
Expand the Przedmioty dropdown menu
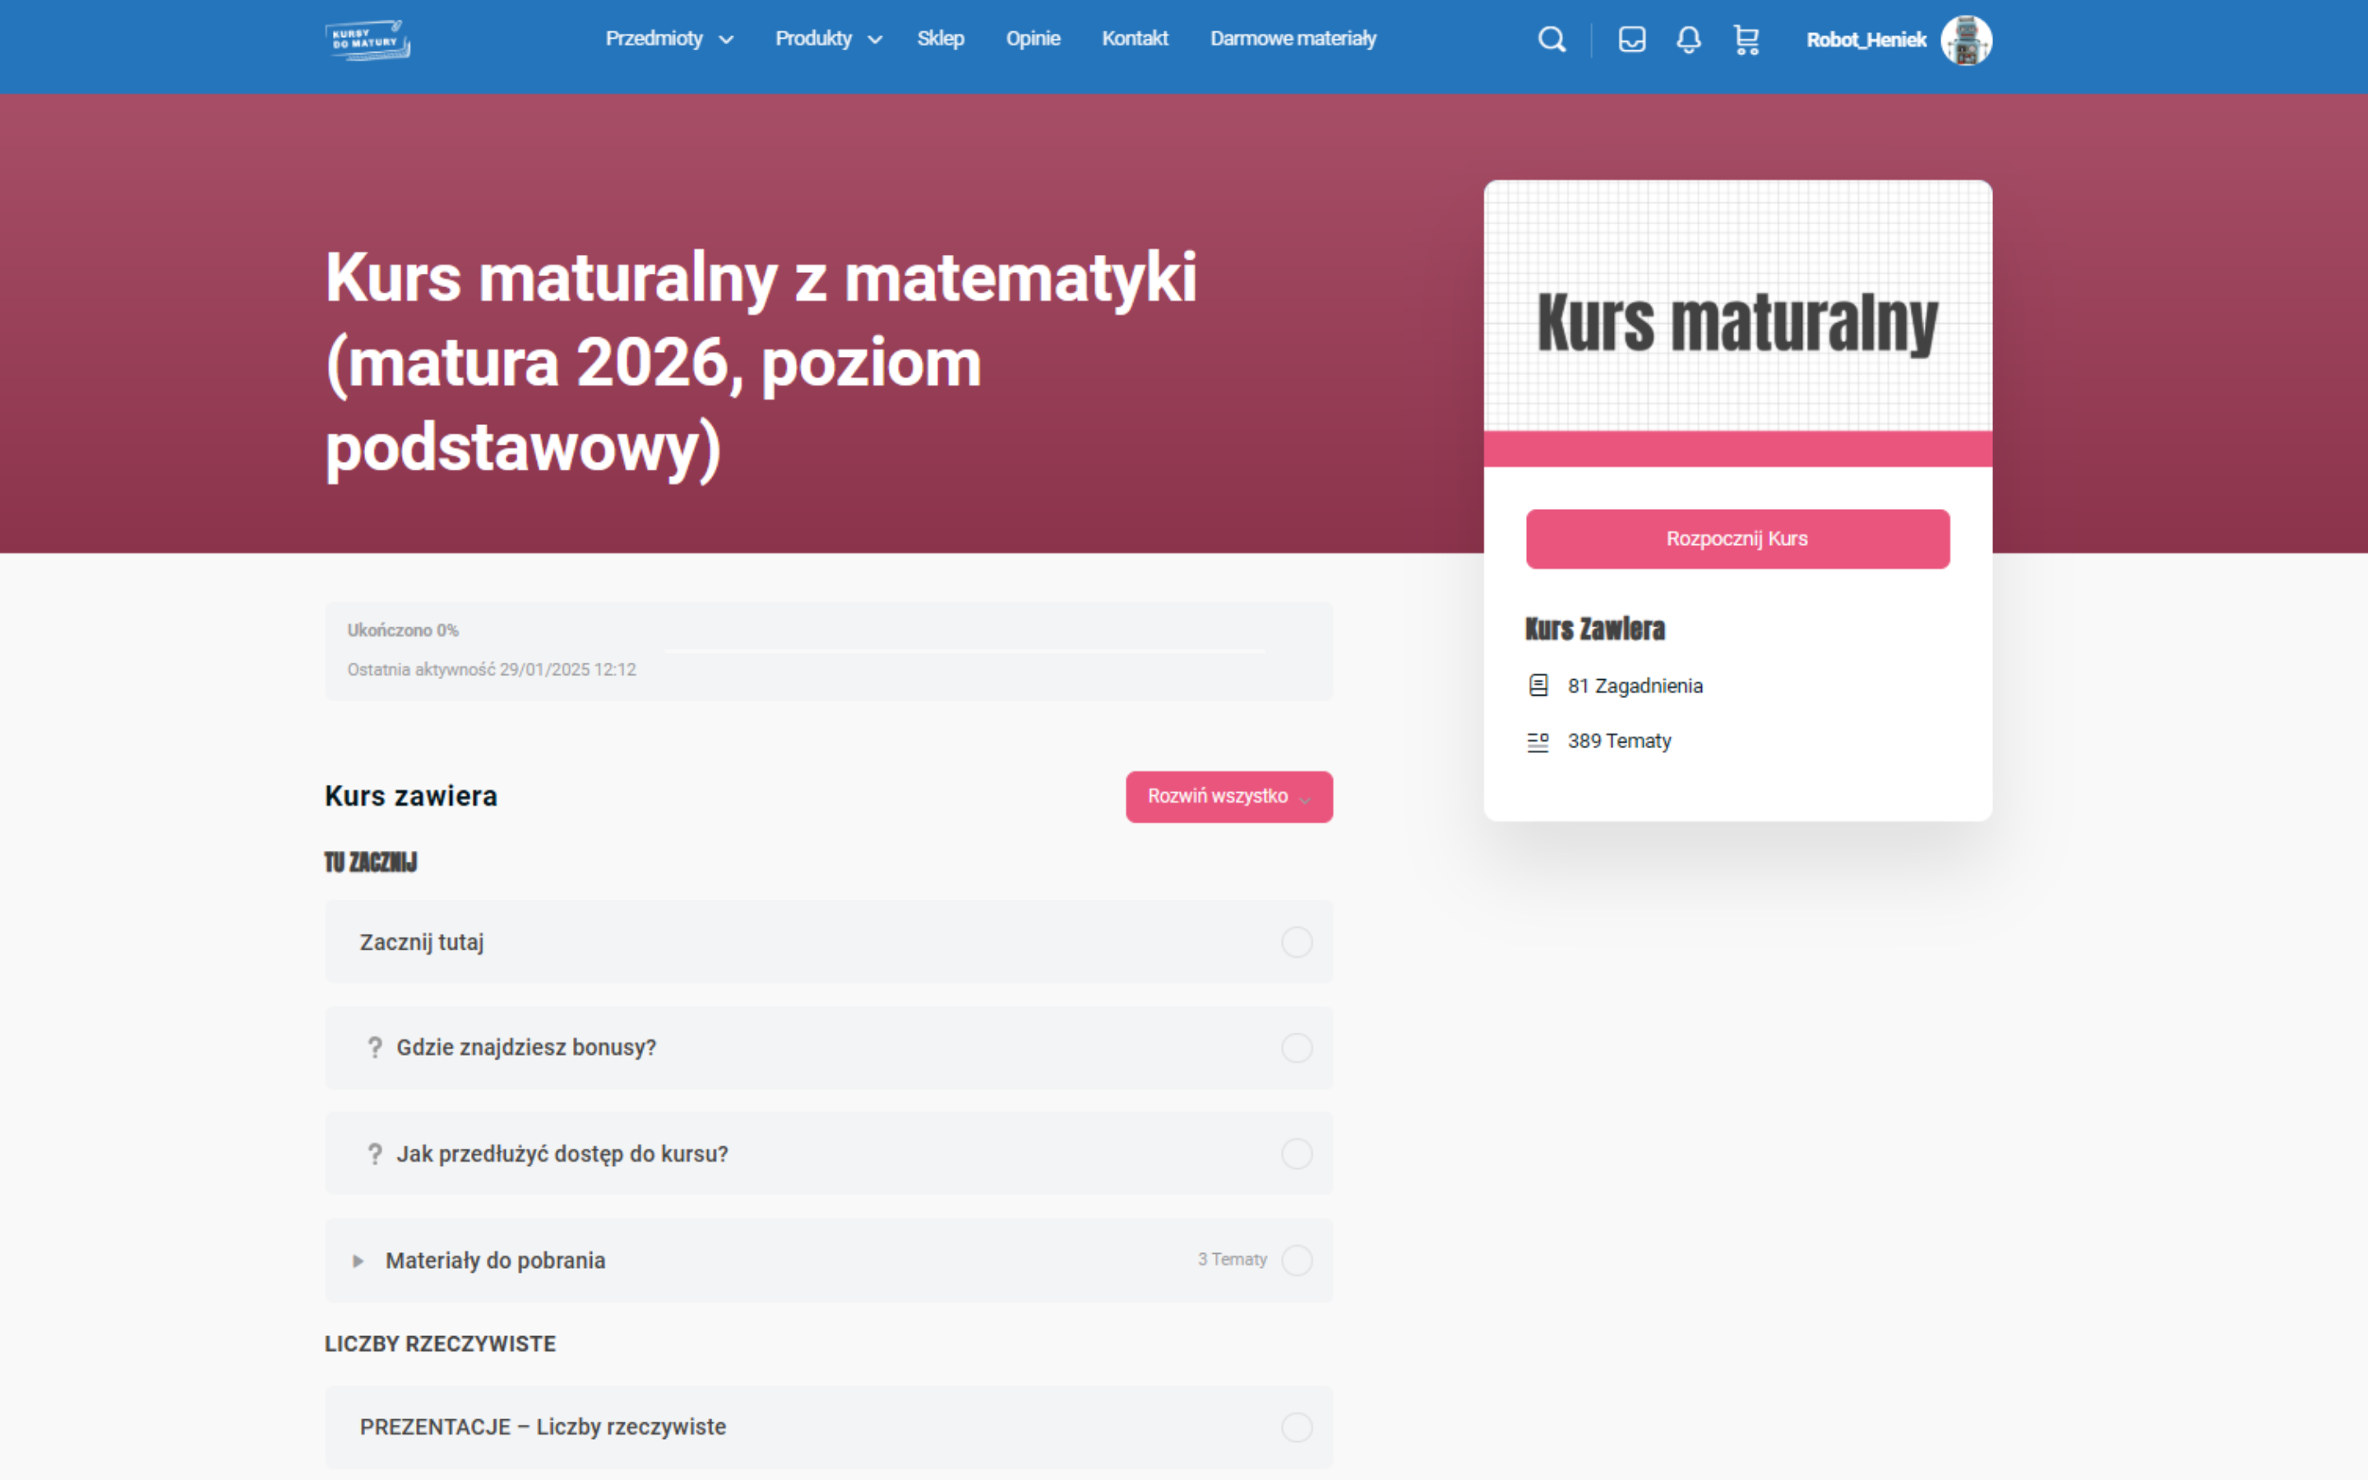point(669,39)
